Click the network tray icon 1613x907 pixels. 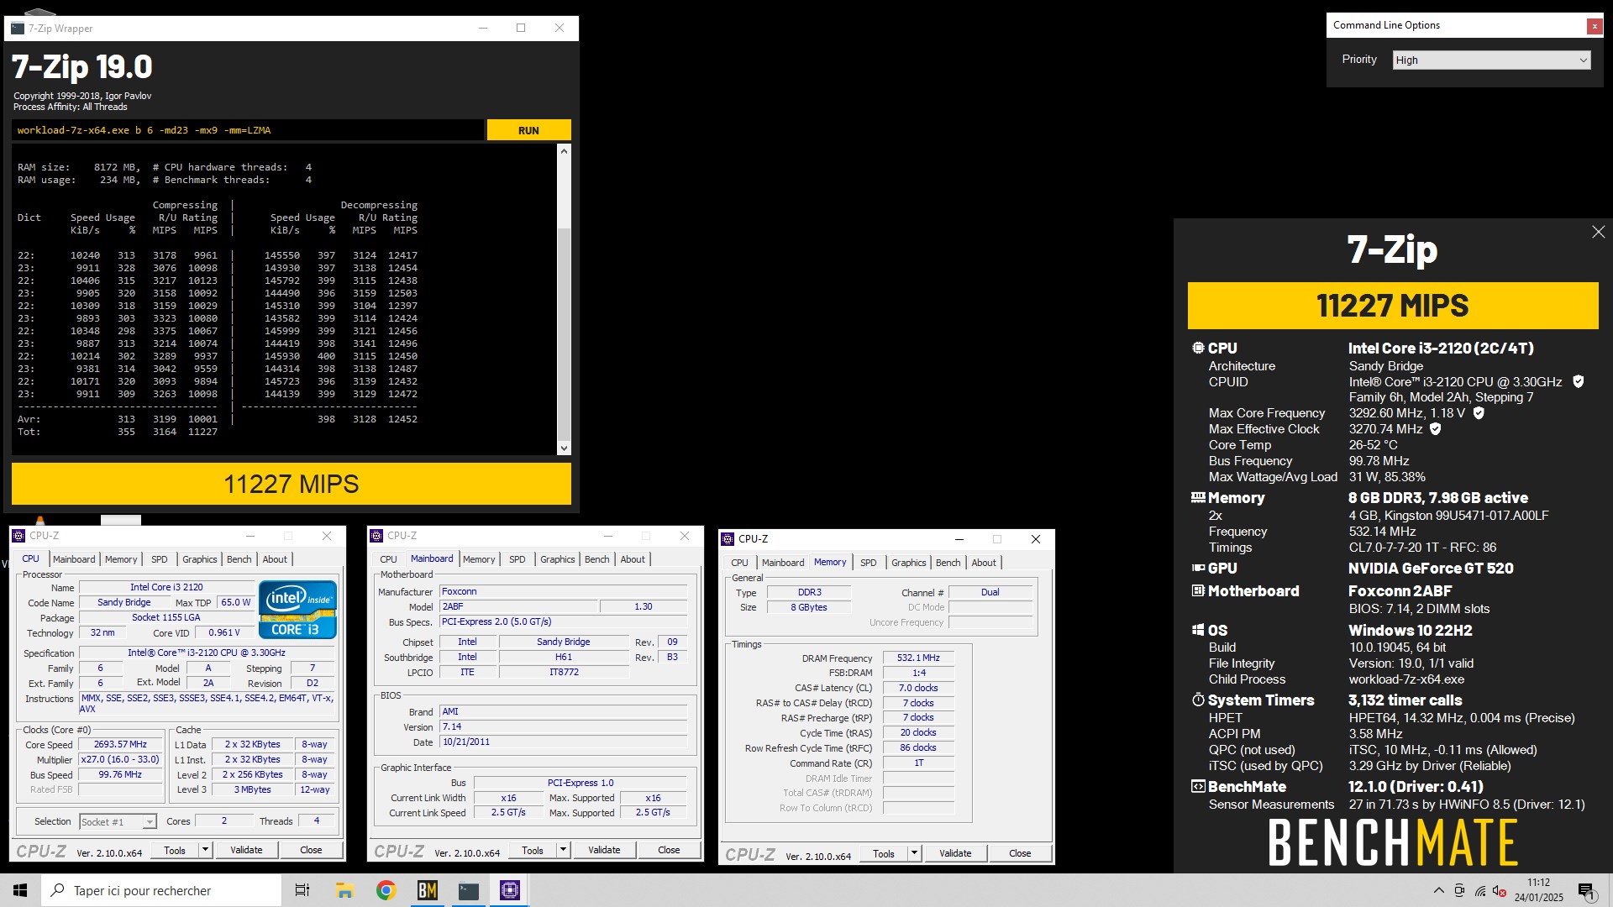click(x=1479, y=891)
